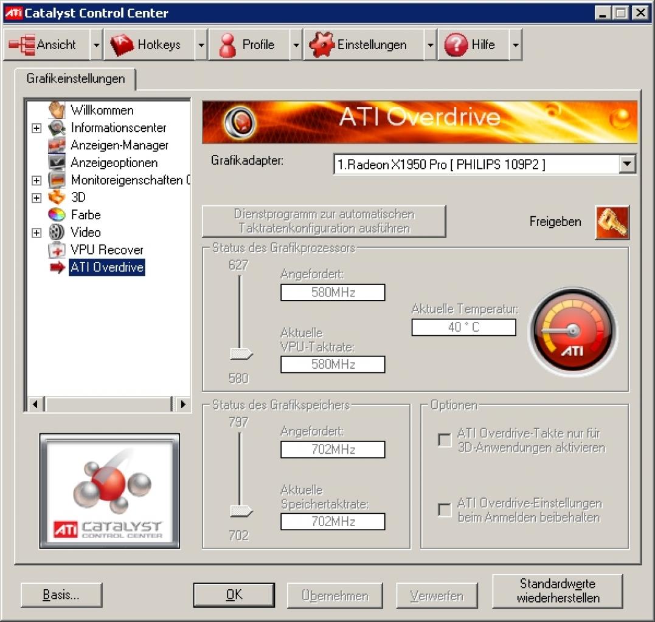Click the Anzeigeoptionen monitor icon
This screenshot has width=655, height=622.
57,162
